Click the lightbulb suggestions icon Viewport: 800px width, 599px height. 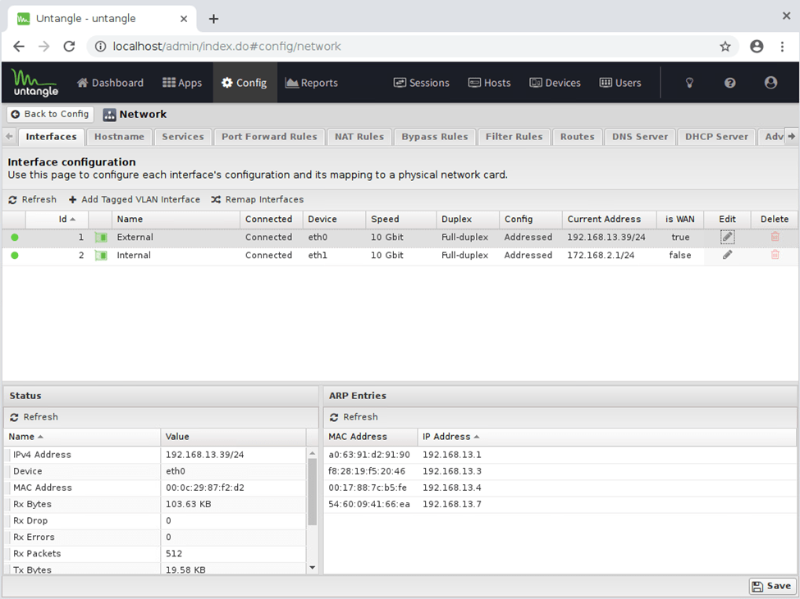pos(689,83)
